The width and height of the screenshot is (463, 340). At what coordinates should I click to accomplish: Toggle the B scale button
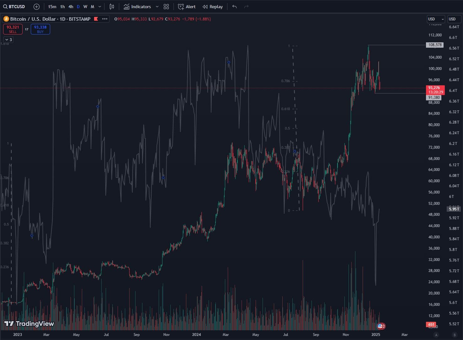(455, 335)
